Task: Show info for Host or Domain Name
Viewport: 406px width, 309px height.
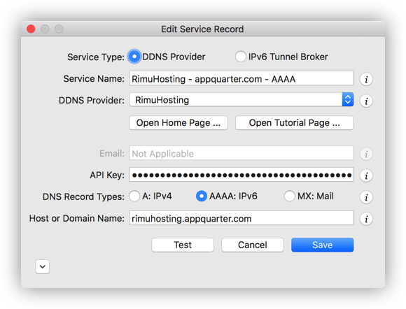Action: click(x=366, y=219)
